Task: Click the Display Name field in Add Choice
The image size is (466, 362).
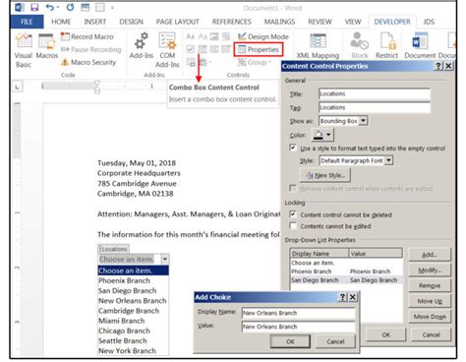Action: (x=299, y=313)
